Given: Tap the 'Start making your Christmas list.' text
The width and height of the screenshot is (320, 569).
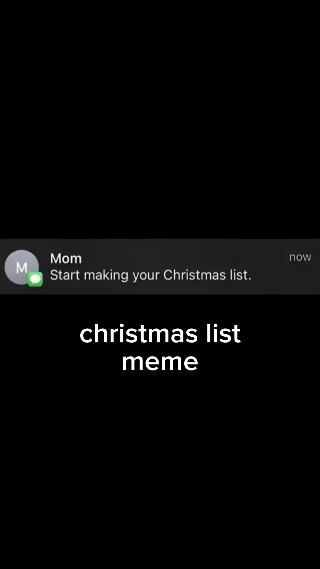Looking at the screenshot, I should tap(151, 276).
